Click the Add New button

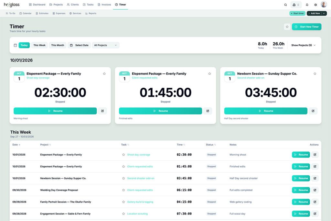coord(314,13)
